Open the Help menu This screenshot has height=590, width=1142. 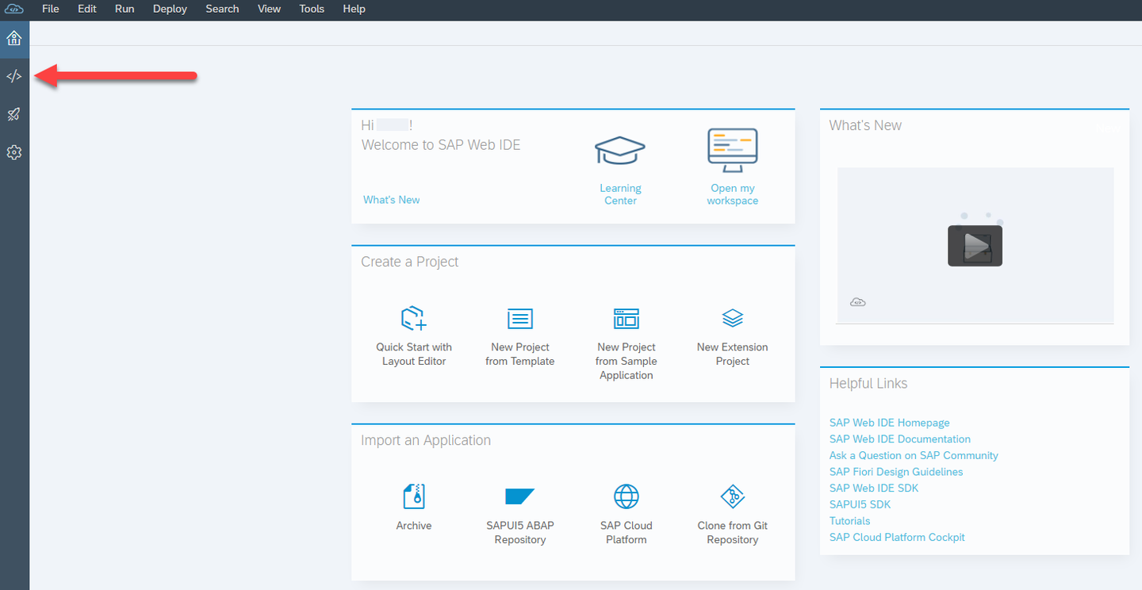(354, 9)
